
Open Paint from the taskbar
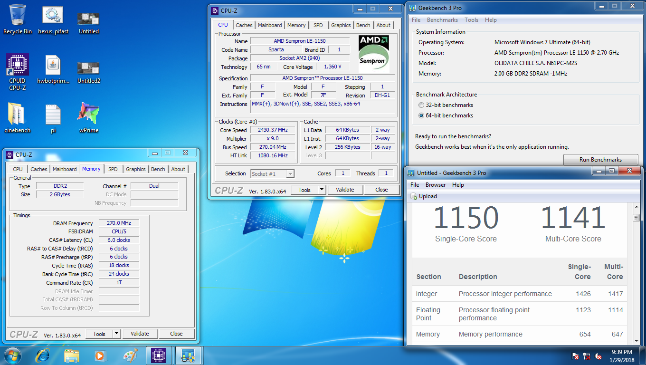point(129,355)
